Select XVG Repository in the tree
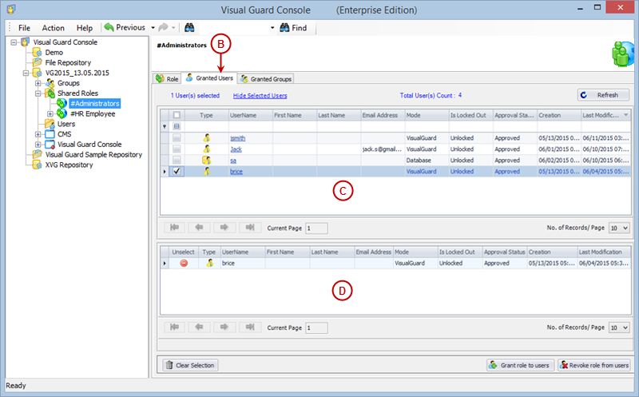The image size is (639, 397). [x=69, y=165]
